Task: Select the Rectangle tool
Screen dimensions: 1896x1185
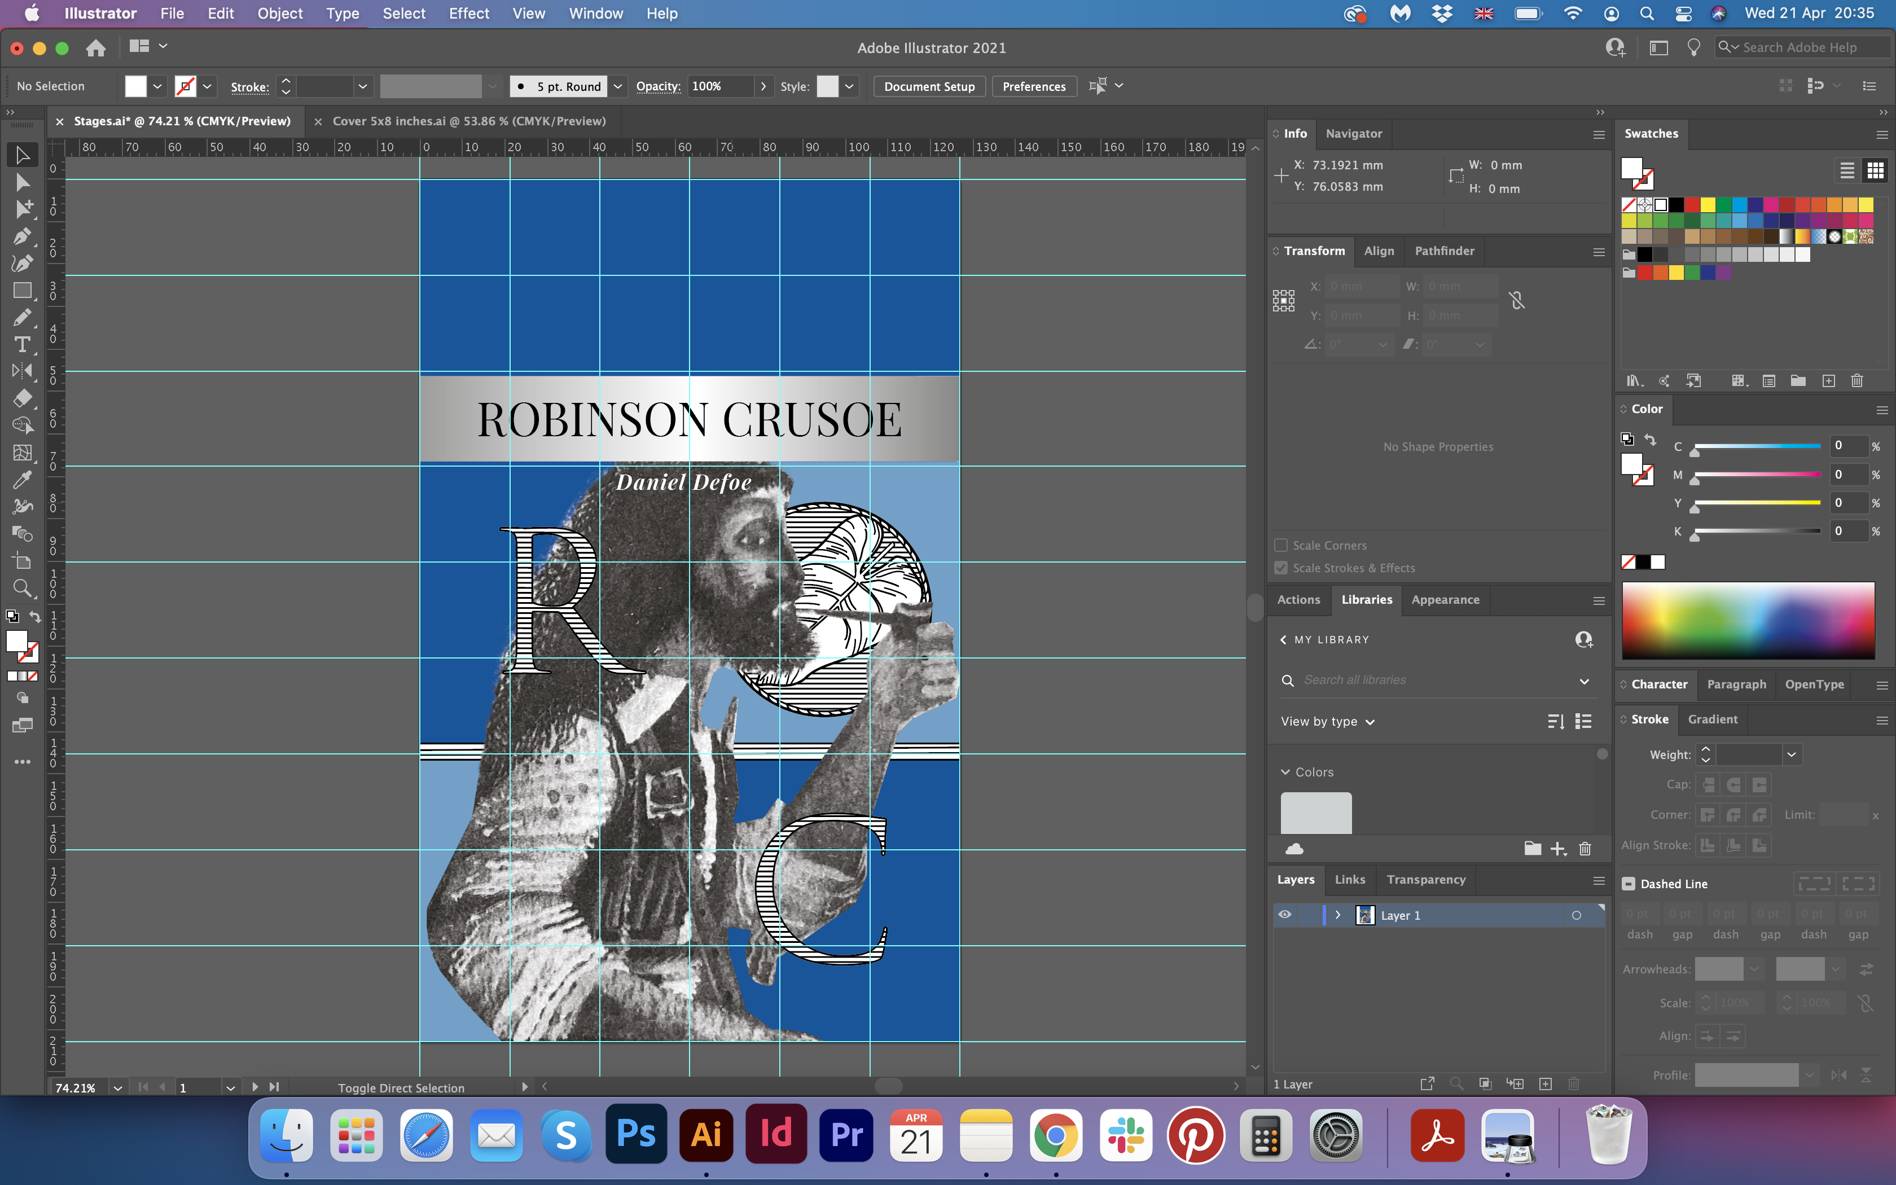Action: coord(22,291)
